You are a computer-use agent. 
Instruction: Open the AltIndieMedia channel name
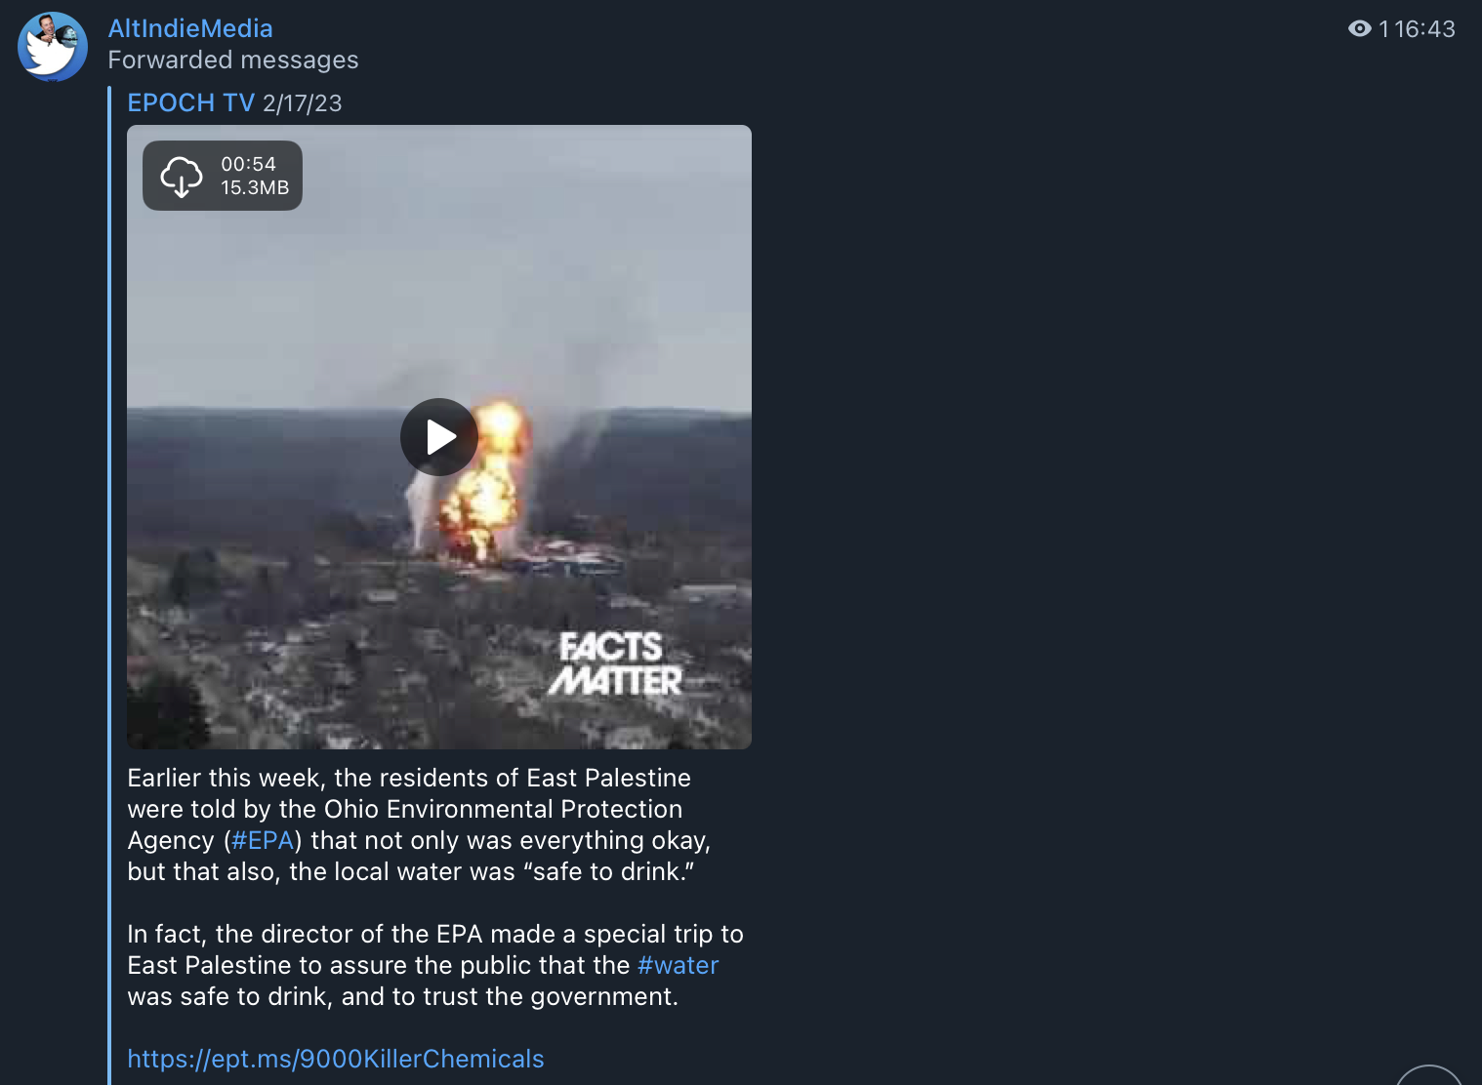tap(190, 28)
